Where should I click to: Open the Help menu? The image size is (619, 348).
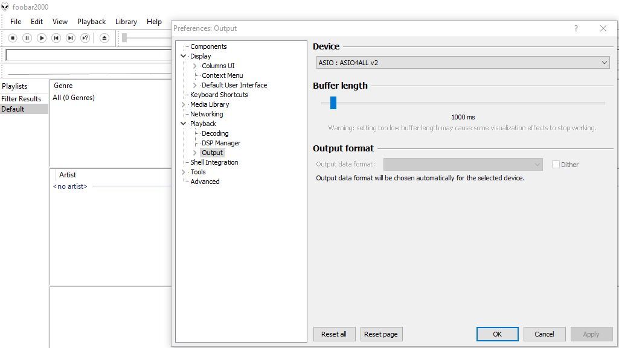[x=154, y=22]
